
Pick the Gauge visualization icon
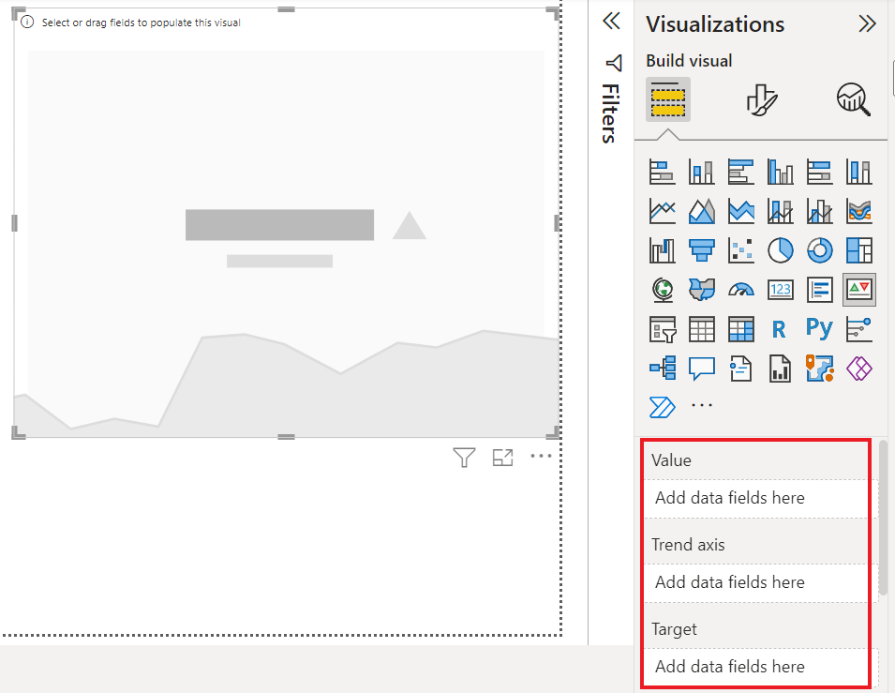(x=741, y=290)
